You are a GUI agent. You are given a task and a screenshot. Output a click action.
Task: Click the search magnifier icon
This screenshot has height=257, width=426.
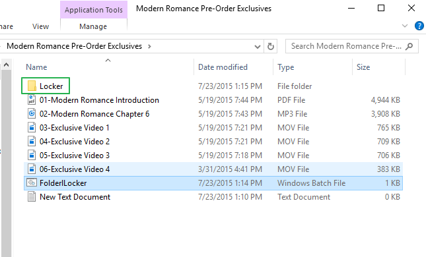click(x=409, y=46)
